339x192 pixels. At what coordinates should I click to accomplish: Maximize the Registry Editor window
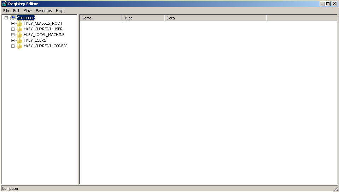328,4
